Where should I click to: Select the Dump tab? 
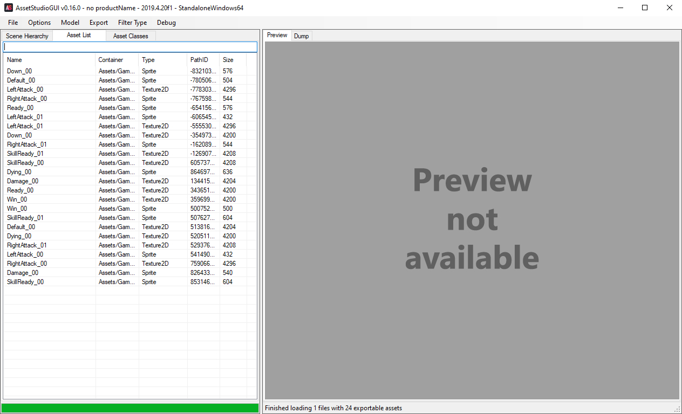click(x=302, y=36)
